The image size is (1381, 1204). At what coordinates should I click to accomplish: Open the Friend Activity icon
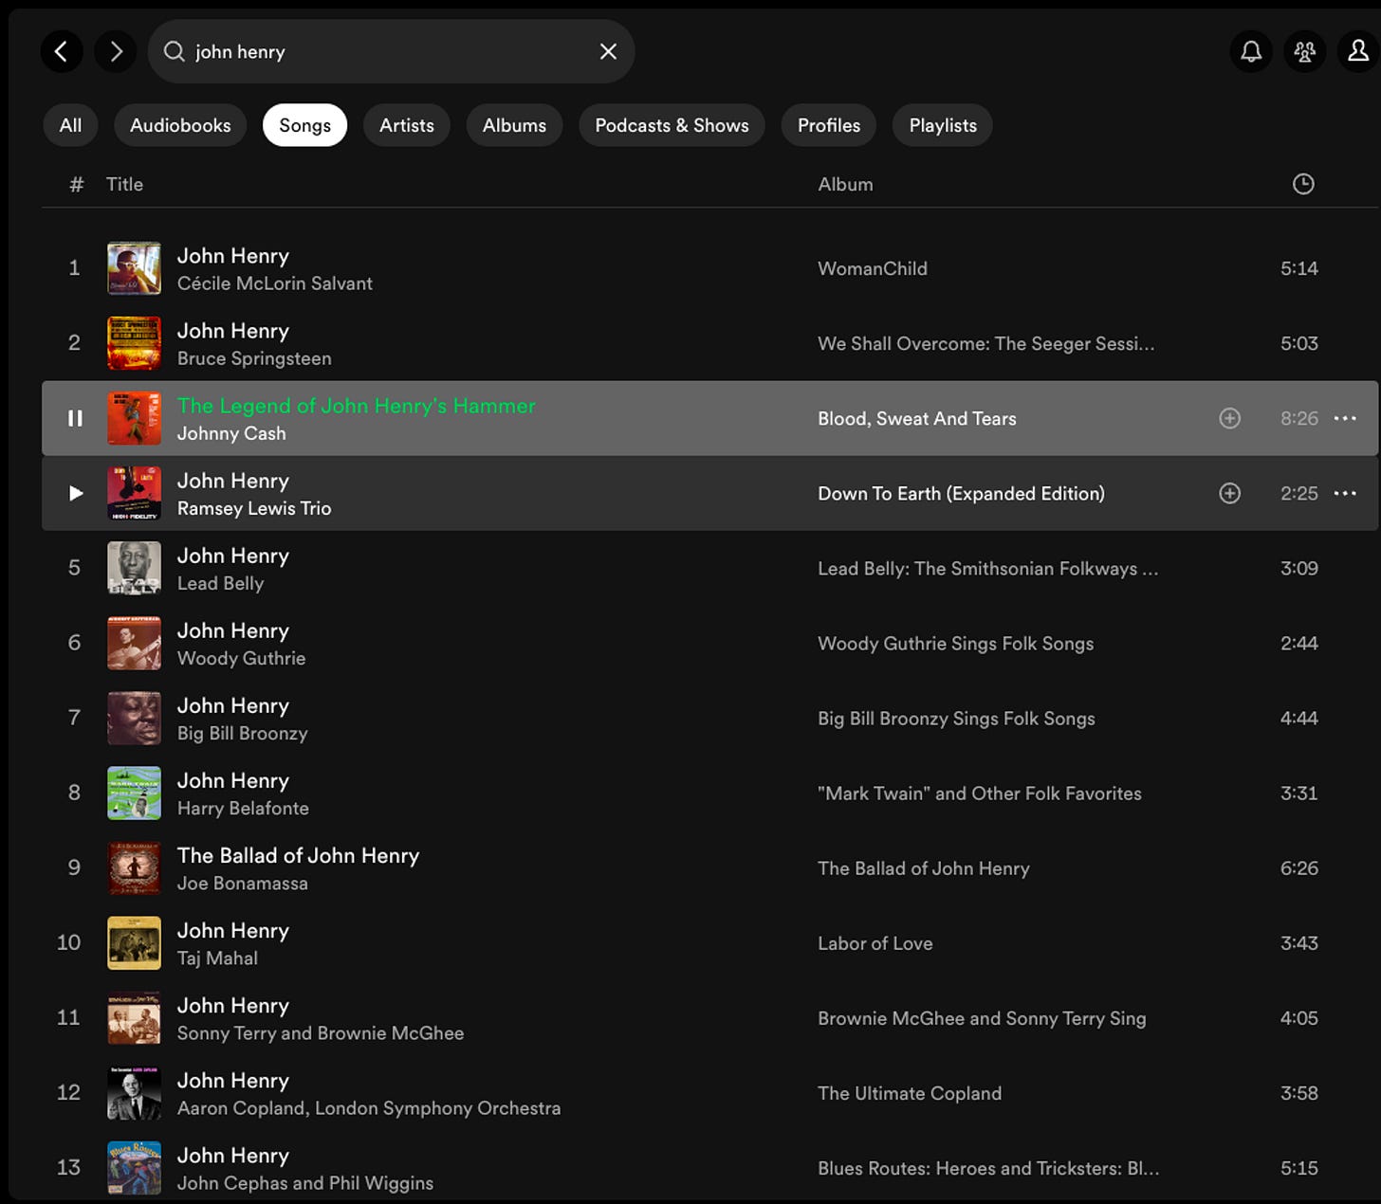1305,51
